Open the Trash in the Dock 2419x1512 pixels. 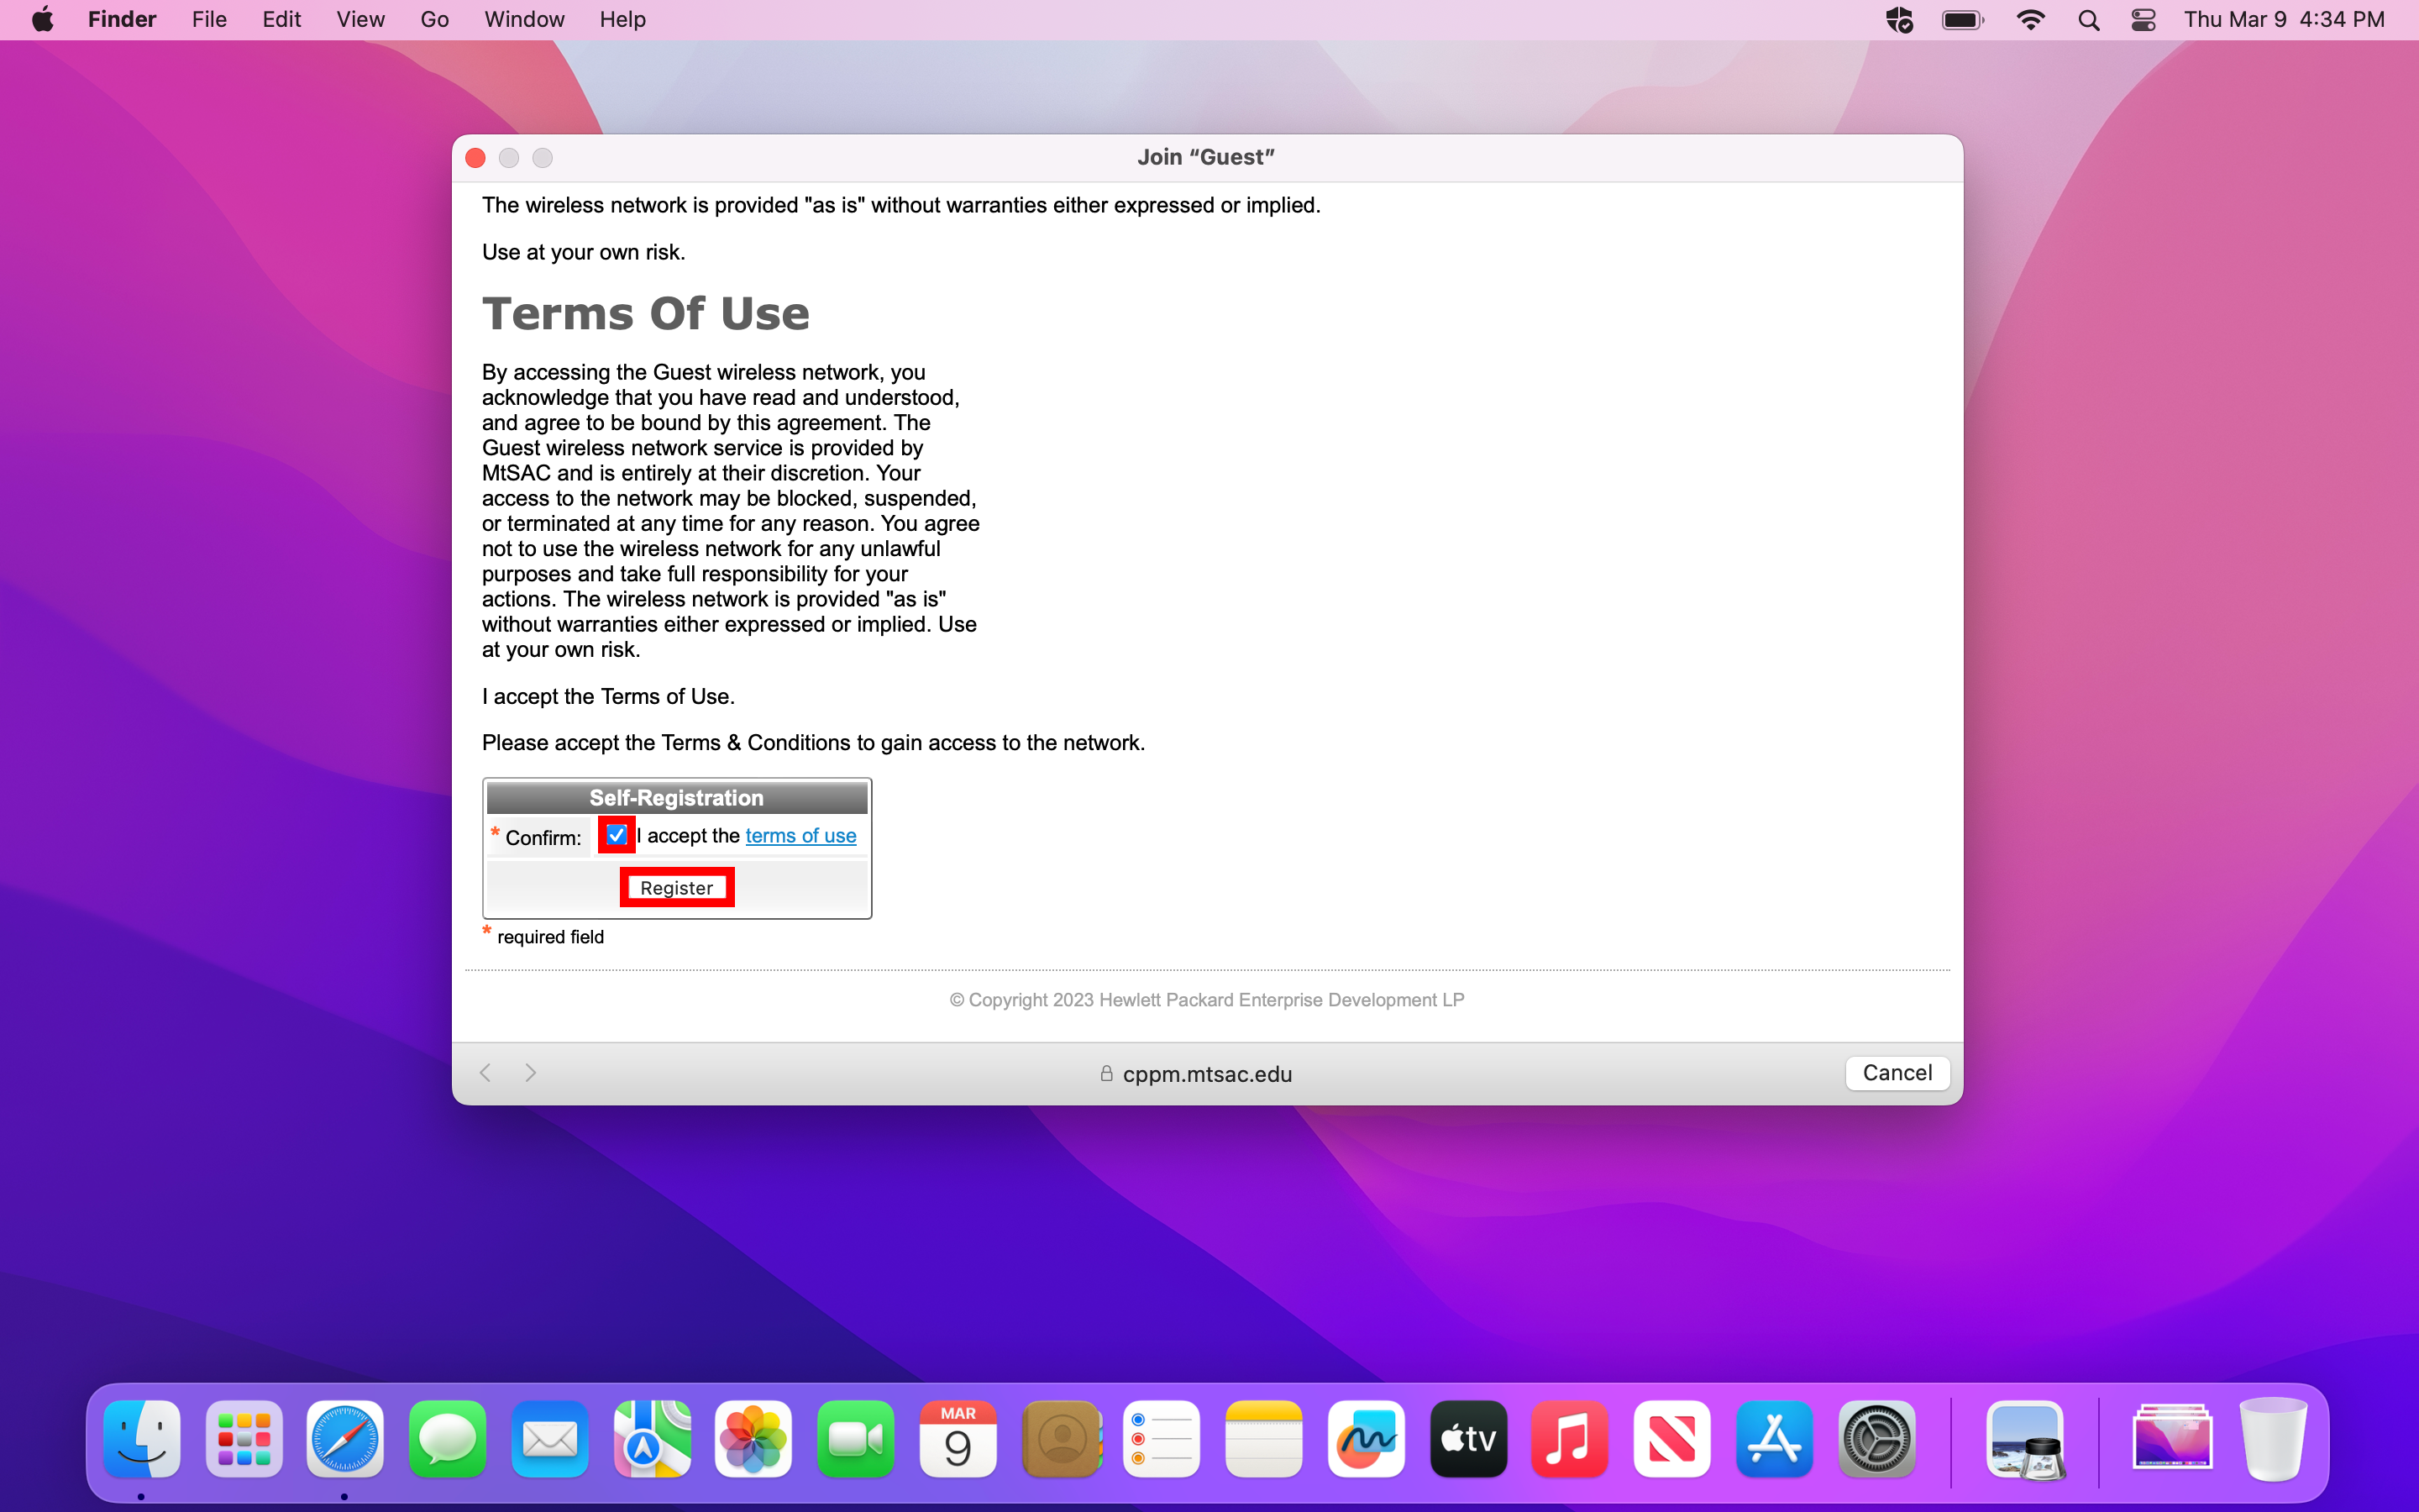click(2272, 1440)
